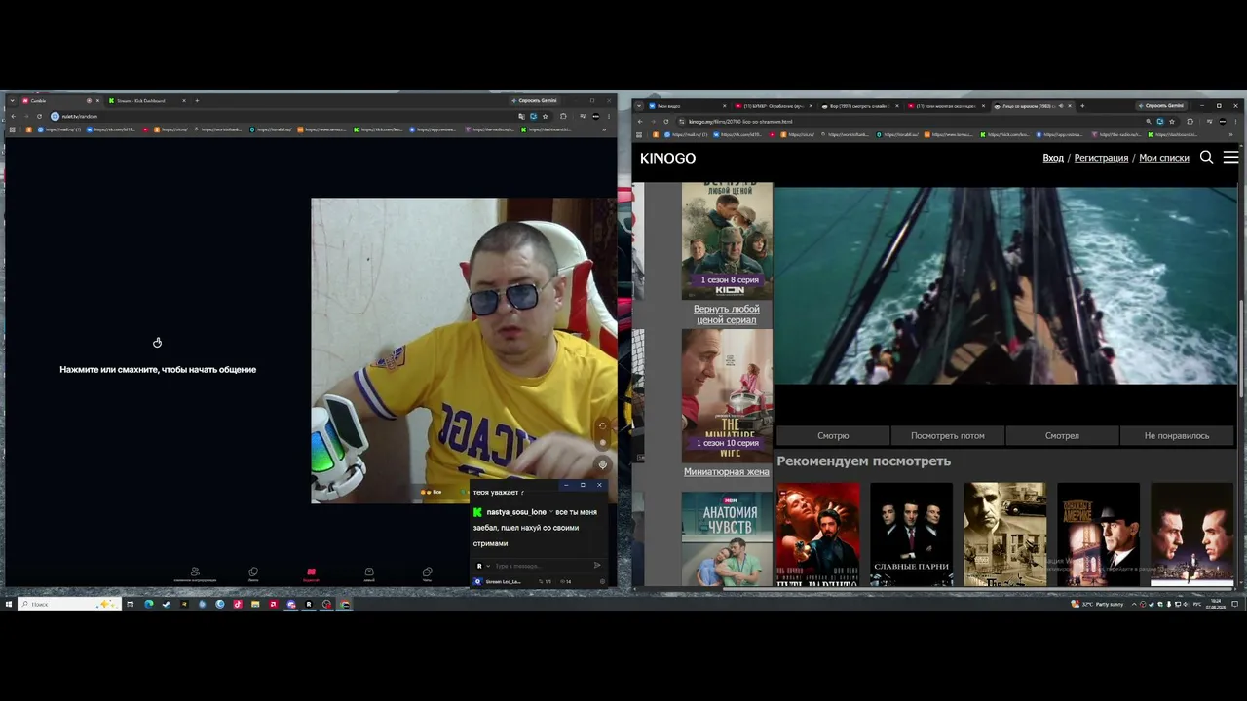Open Task View on the taskbar
The image size is (1247, 701).
point(130,604)
